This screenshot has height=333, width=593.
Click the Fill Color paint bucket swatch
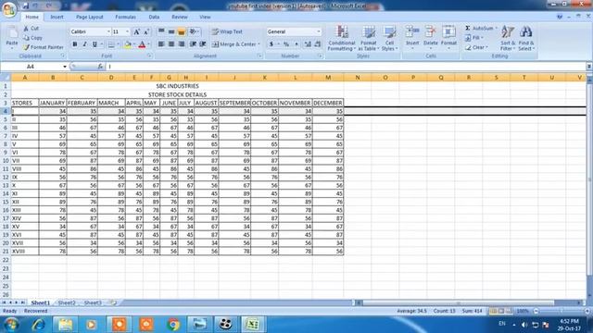tap(128, 44)
